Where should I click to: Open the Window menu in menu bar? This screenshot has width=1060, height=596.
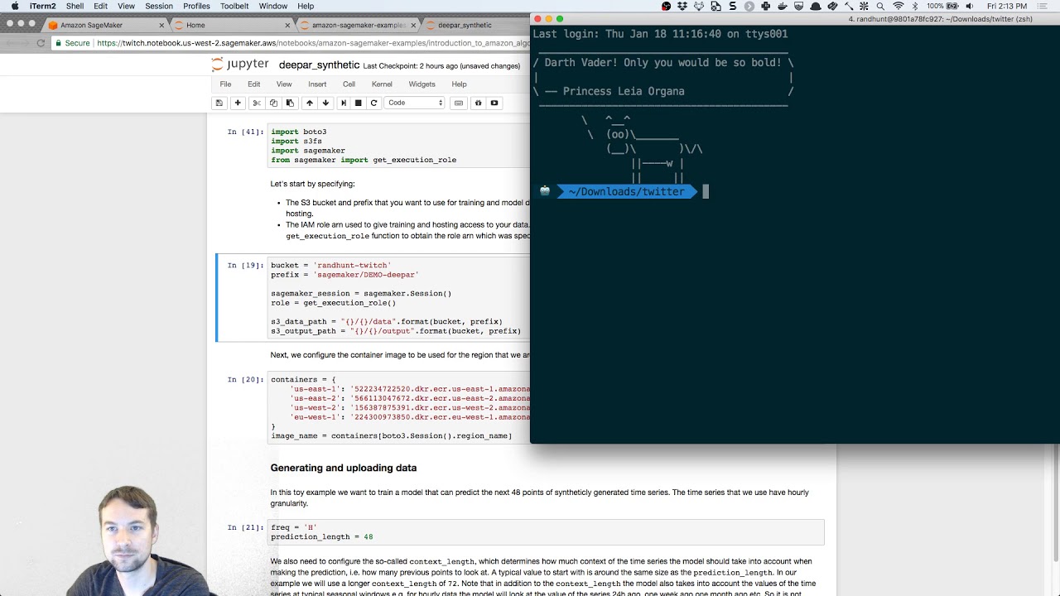point(273,6)
